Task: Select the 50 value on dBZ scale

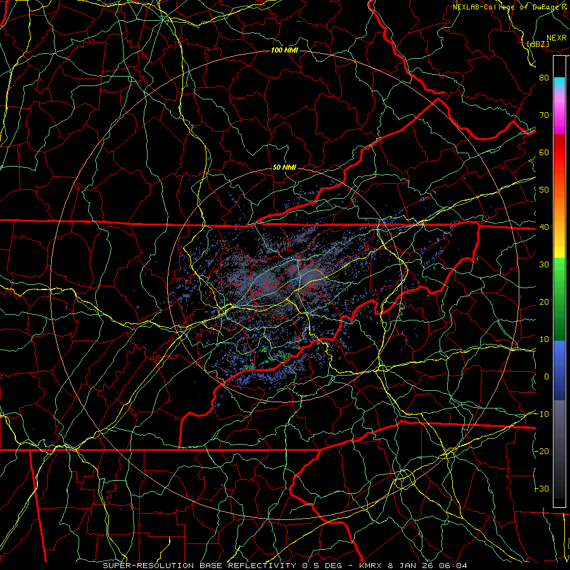Action: coord(544,190)
